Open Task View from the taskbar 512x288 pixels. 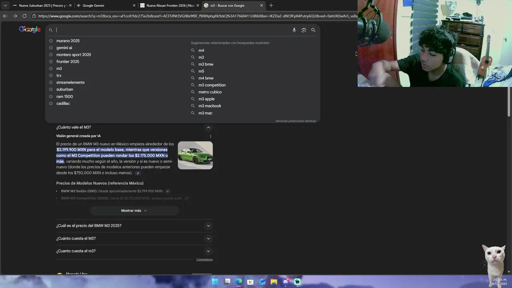(x=227, y=282)
